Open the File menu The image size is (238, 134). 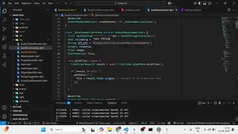10,3
